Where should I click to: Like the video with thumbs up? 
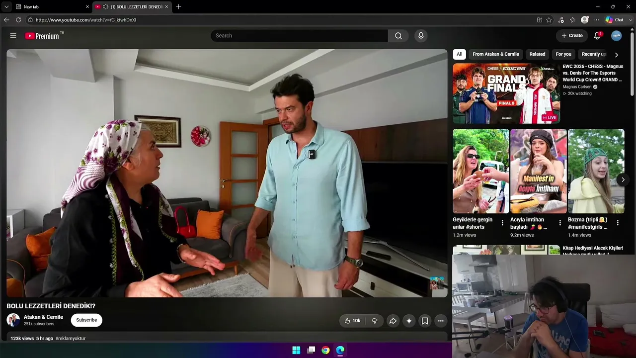(x=352, y=321)
